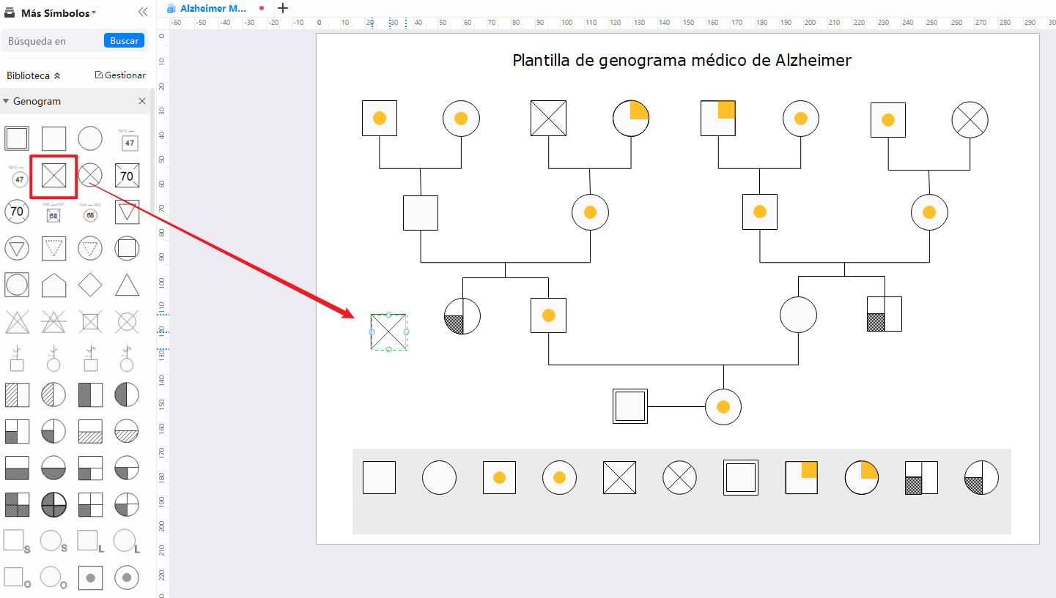
Task: Open Gestionar to manage libraries
Action: tap(119, 75)
